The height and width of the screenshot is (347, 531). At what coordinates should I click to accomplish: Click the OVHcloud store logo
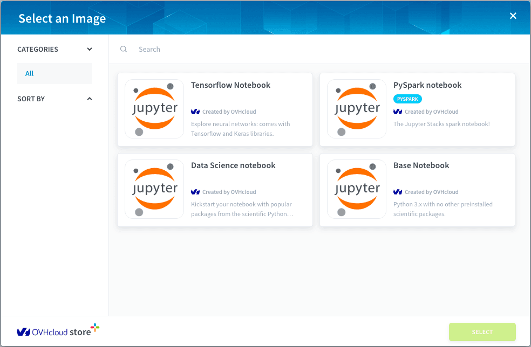[x=58, y=330]
